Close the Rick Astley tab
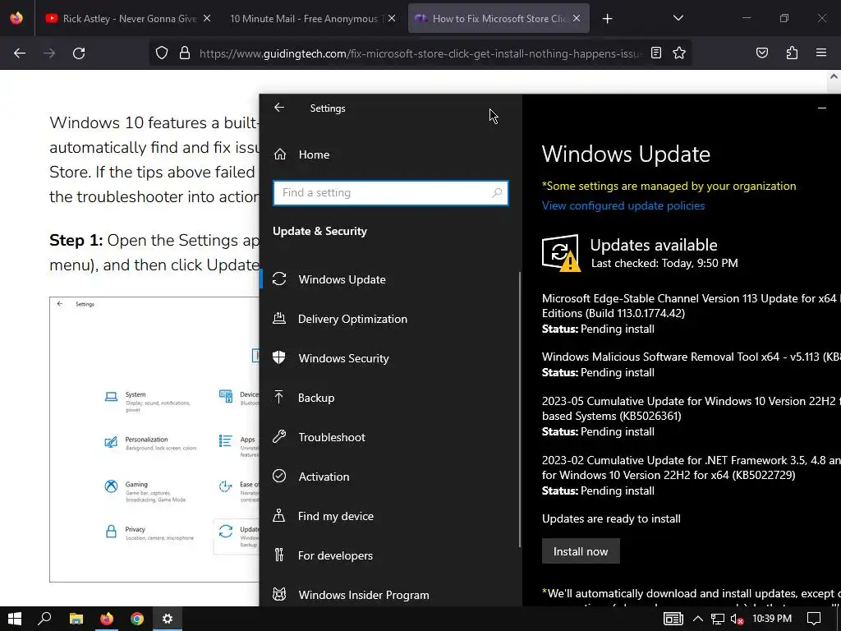841x631 pixels. tap(207, 18)
